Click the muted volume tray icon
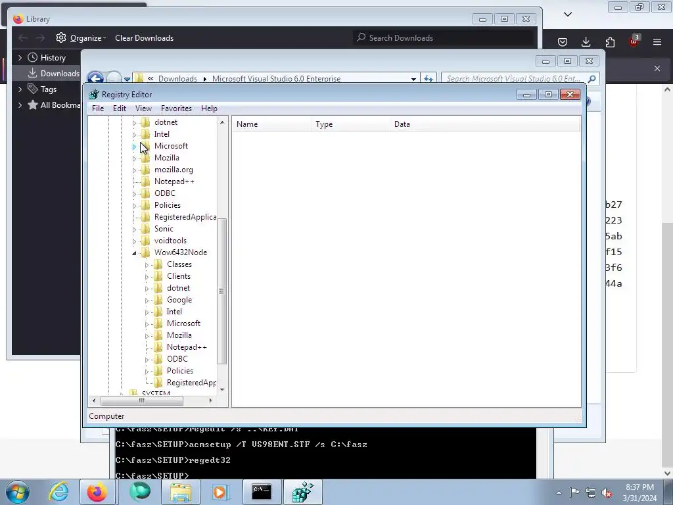Screen dimensions: 673x505 point(607,493)
